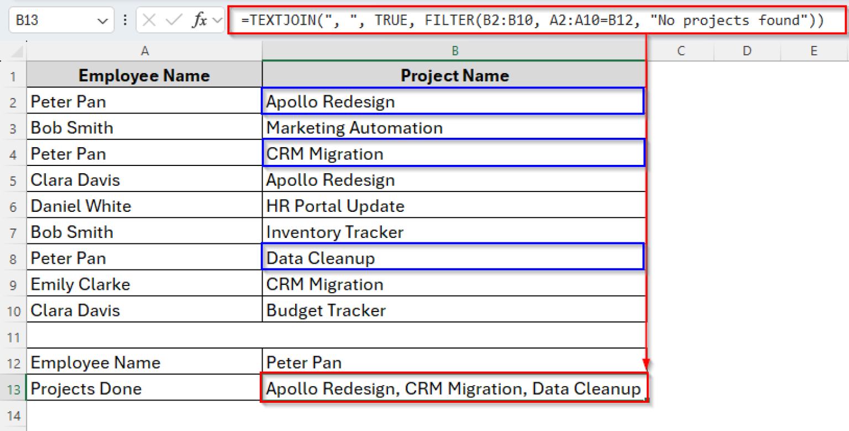The width and height of the screenshot is (849, 431).
Task: Expand the dropdown arrow next to fx
Action: 217,21
